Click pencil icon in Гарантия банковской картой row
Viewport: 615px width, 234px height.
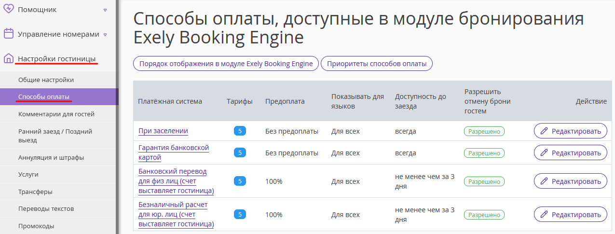[x=544, y=152]
